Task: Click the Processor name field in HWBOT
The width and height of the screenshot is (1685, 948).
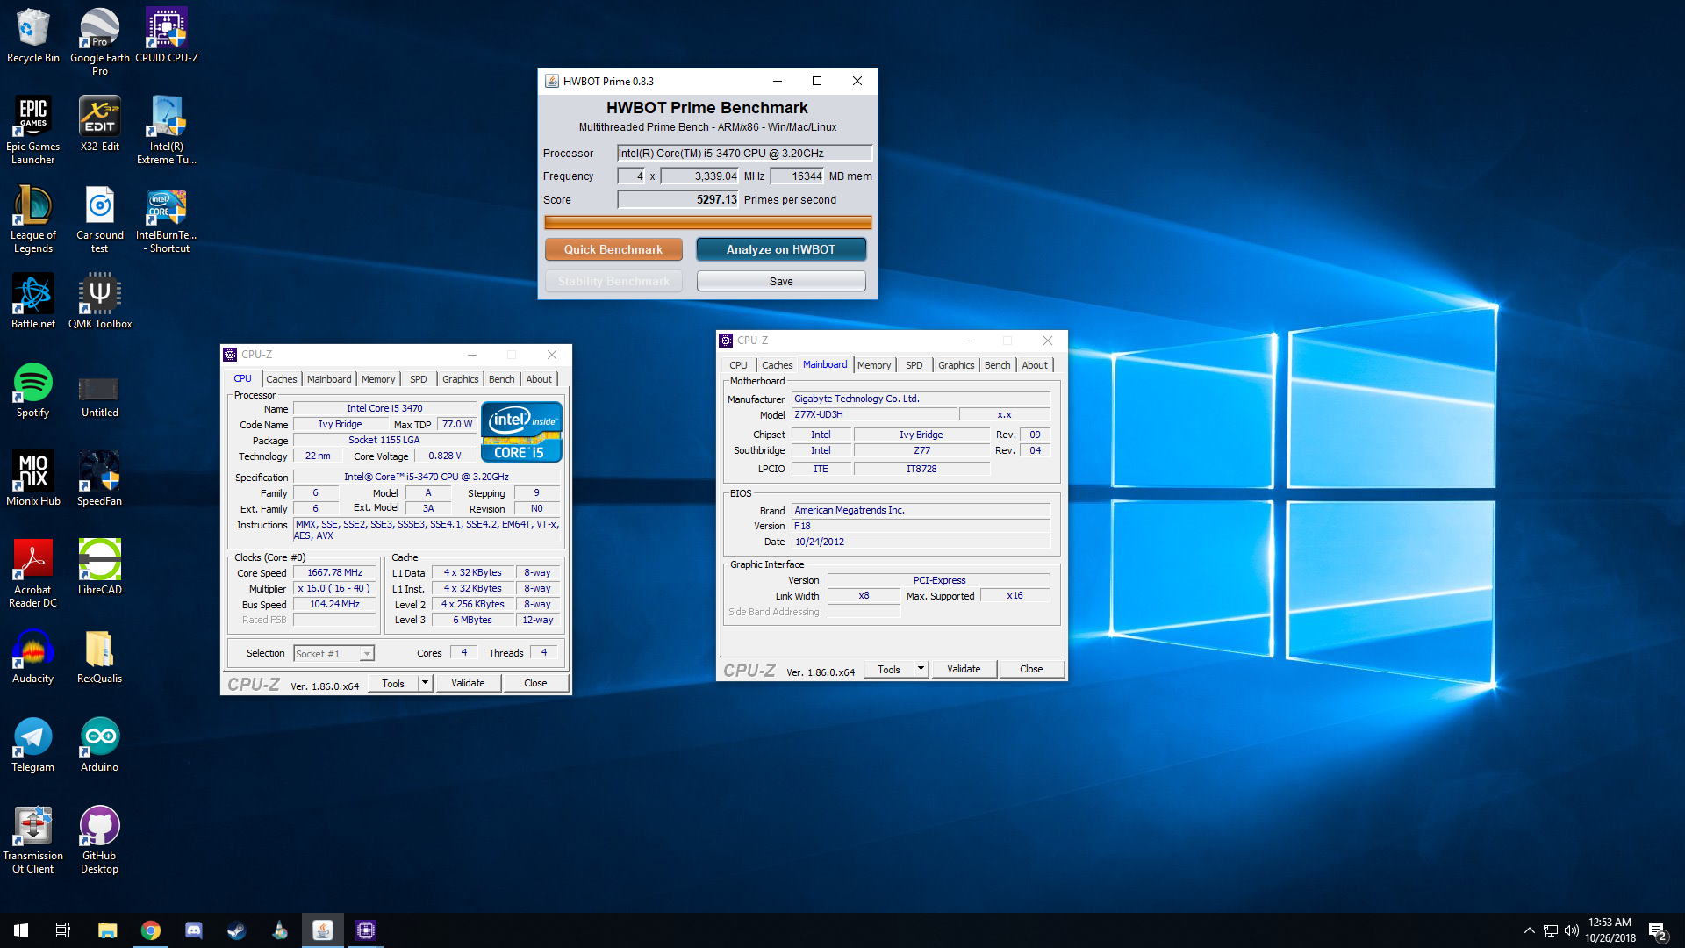Action: (x=744, y=153)
